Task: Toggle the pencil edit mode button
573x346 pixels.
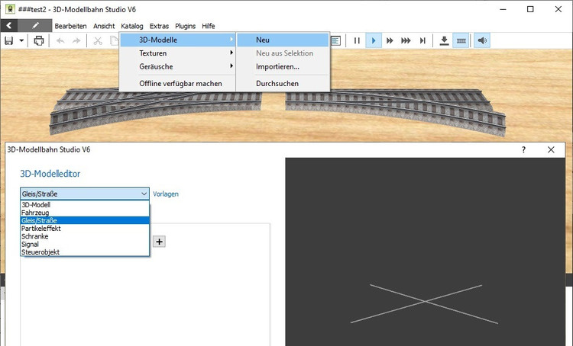Action: [x=35, y=25]
